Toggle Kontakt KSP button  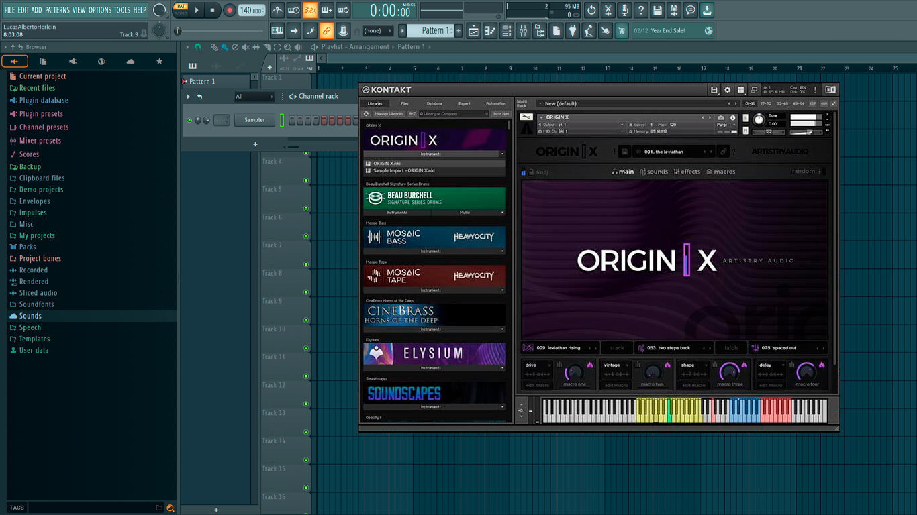pyautogui.click(x=812, y=104)
